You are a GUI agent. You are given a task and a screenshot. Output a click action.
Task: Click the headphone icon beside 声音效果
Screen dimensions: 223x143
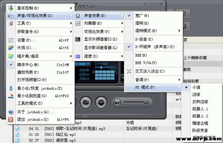click(78, 16)
